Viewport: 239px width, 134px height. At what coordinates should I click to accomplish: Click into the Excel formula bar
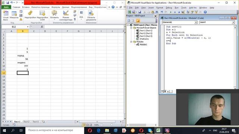(x=84, y=27)
